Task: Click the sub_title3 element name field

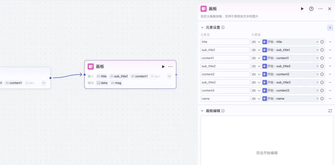Action: (x=225, y=82)
